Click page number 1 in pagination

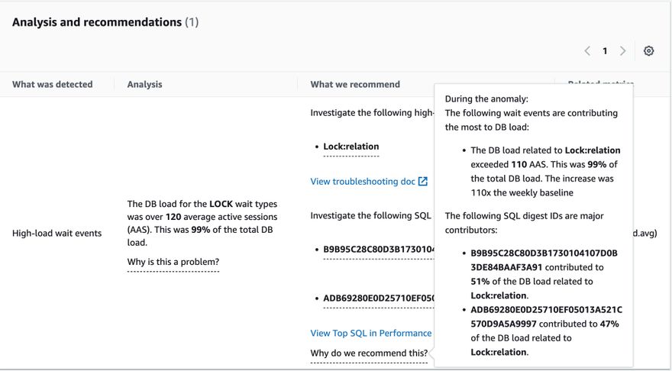coord(605,51)
